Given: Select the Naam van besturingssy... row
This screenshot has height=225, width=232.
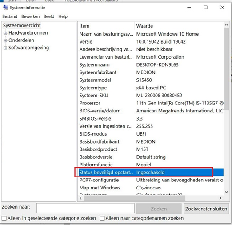Looking at the screenshot, I should 151,34.
